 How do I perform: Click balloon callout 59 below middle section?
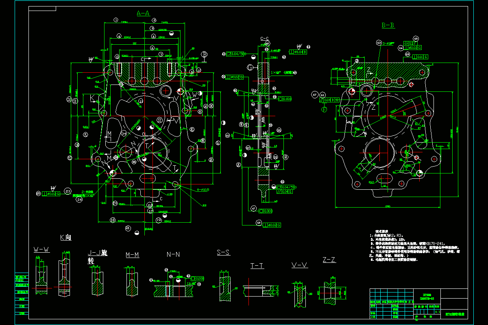[259, 223]
